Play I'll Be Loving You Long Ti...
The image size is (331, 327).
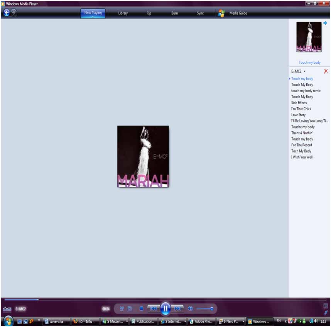click(309, 121)
